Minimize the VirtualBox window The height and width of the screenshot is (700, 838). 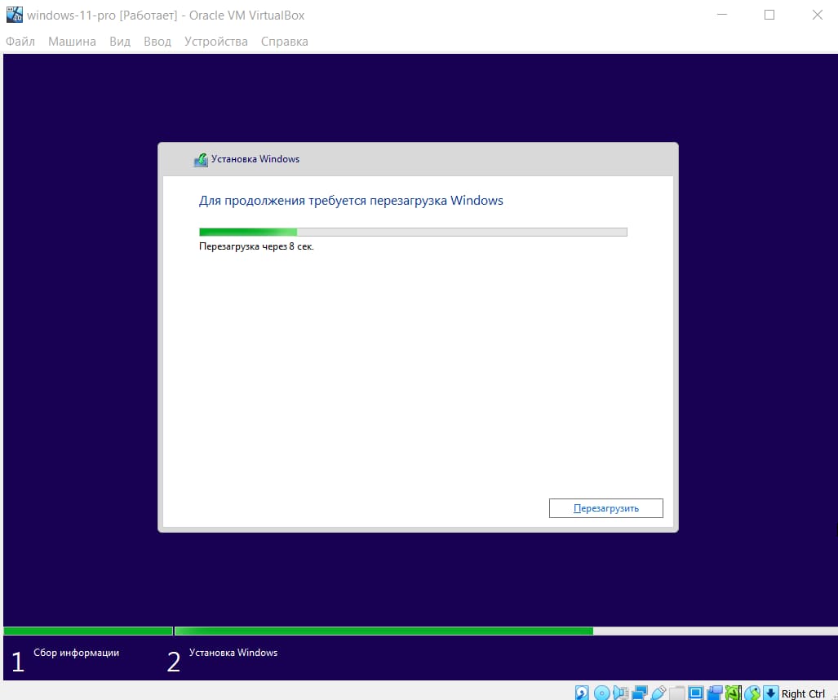tap(722, 15)
